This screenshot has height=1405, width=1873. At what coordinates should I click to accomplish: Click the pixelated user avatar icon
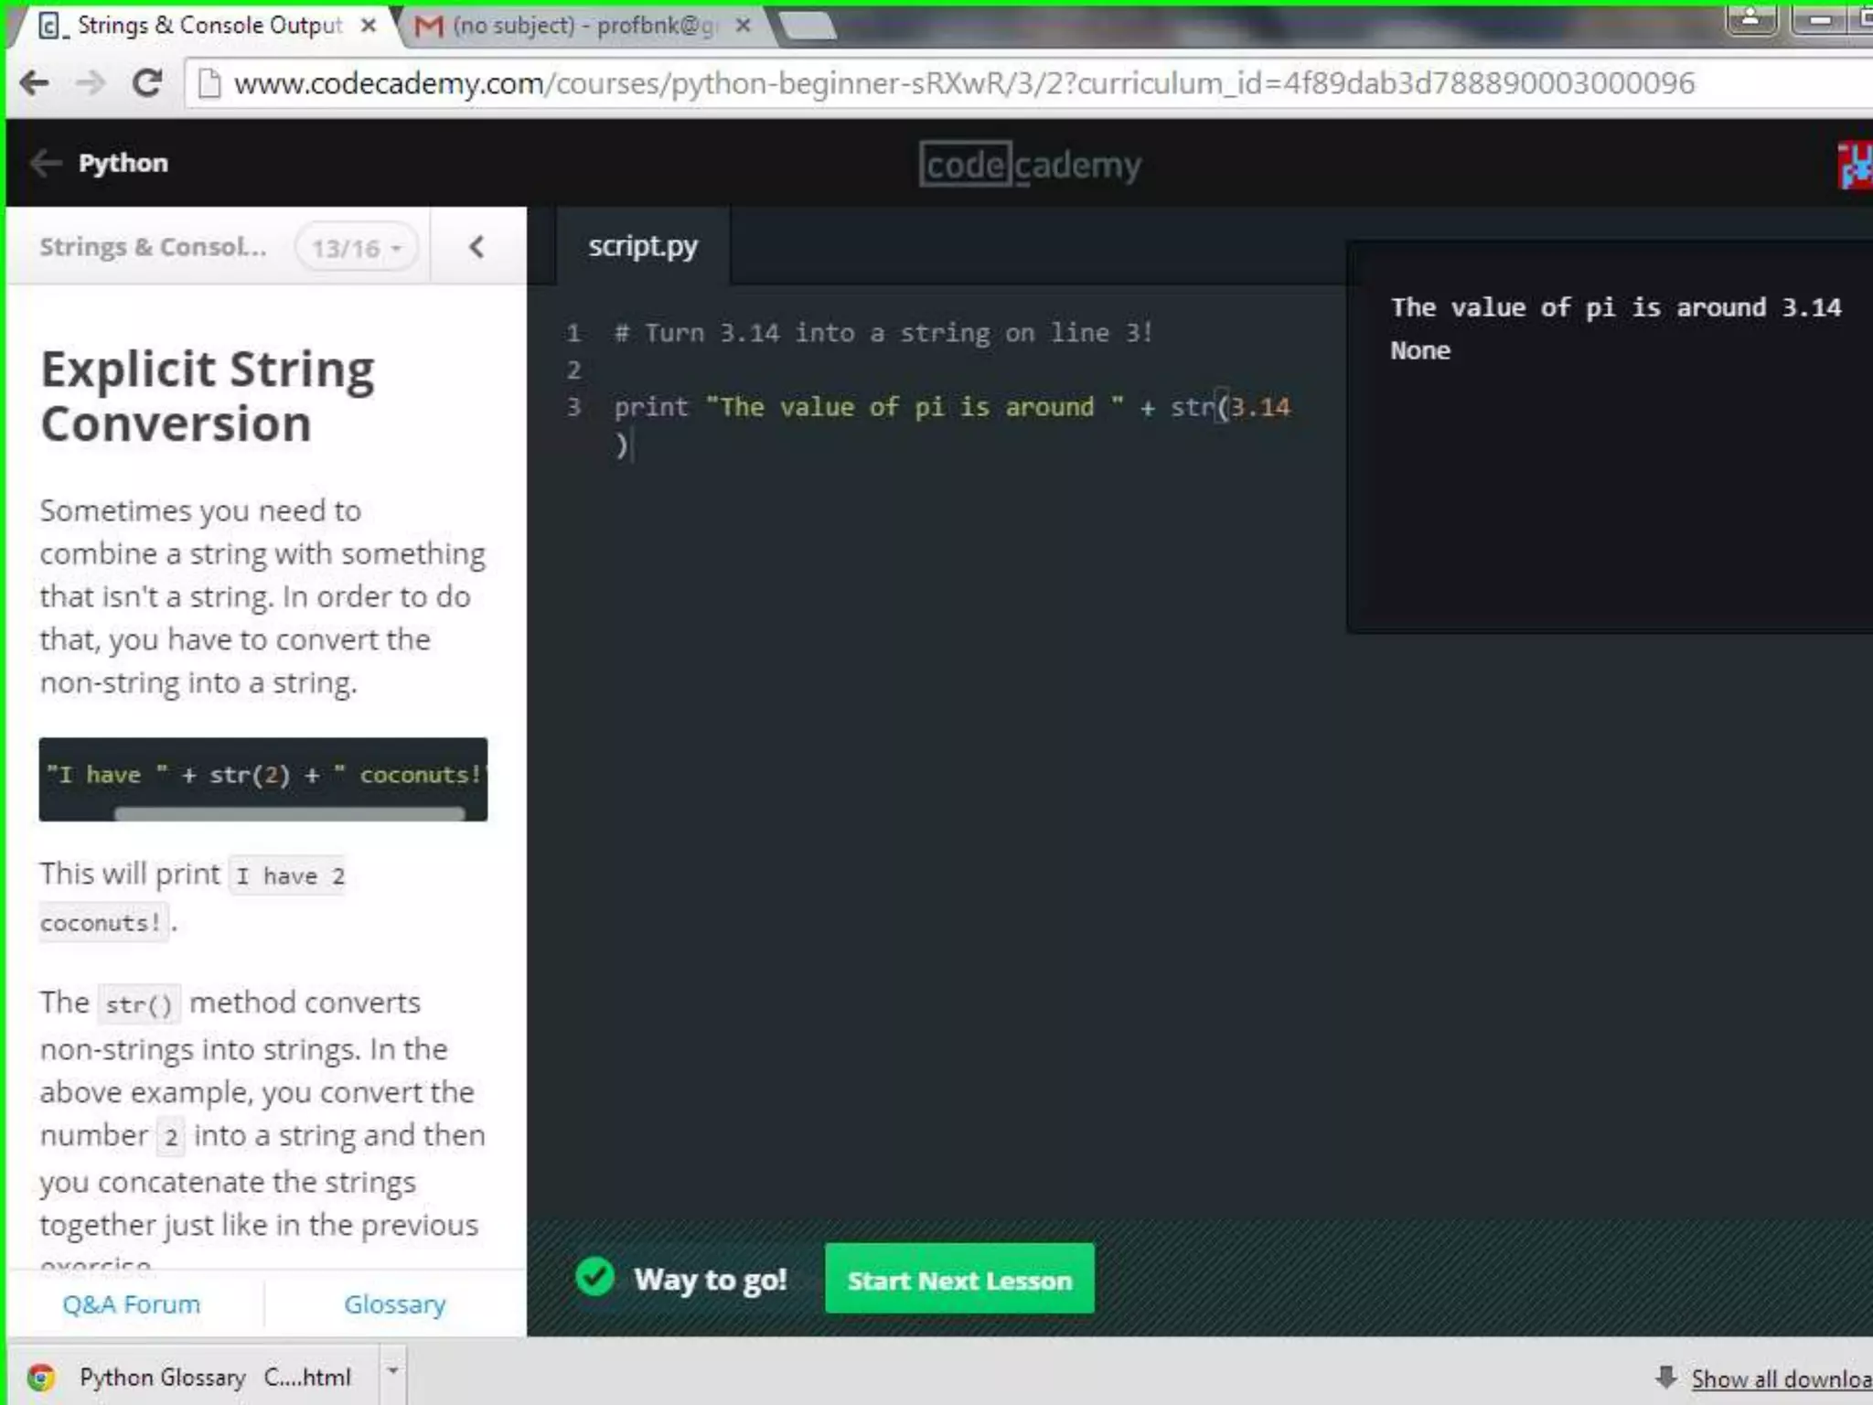click(x=1857, y=165)
